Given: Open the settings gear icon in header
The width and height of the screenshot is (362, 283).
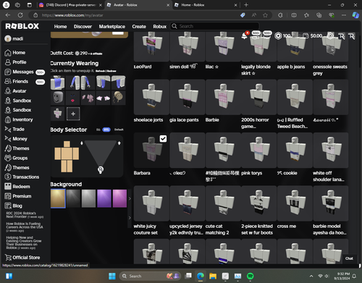Looking at the screenshot, I should tap(330, 36).
